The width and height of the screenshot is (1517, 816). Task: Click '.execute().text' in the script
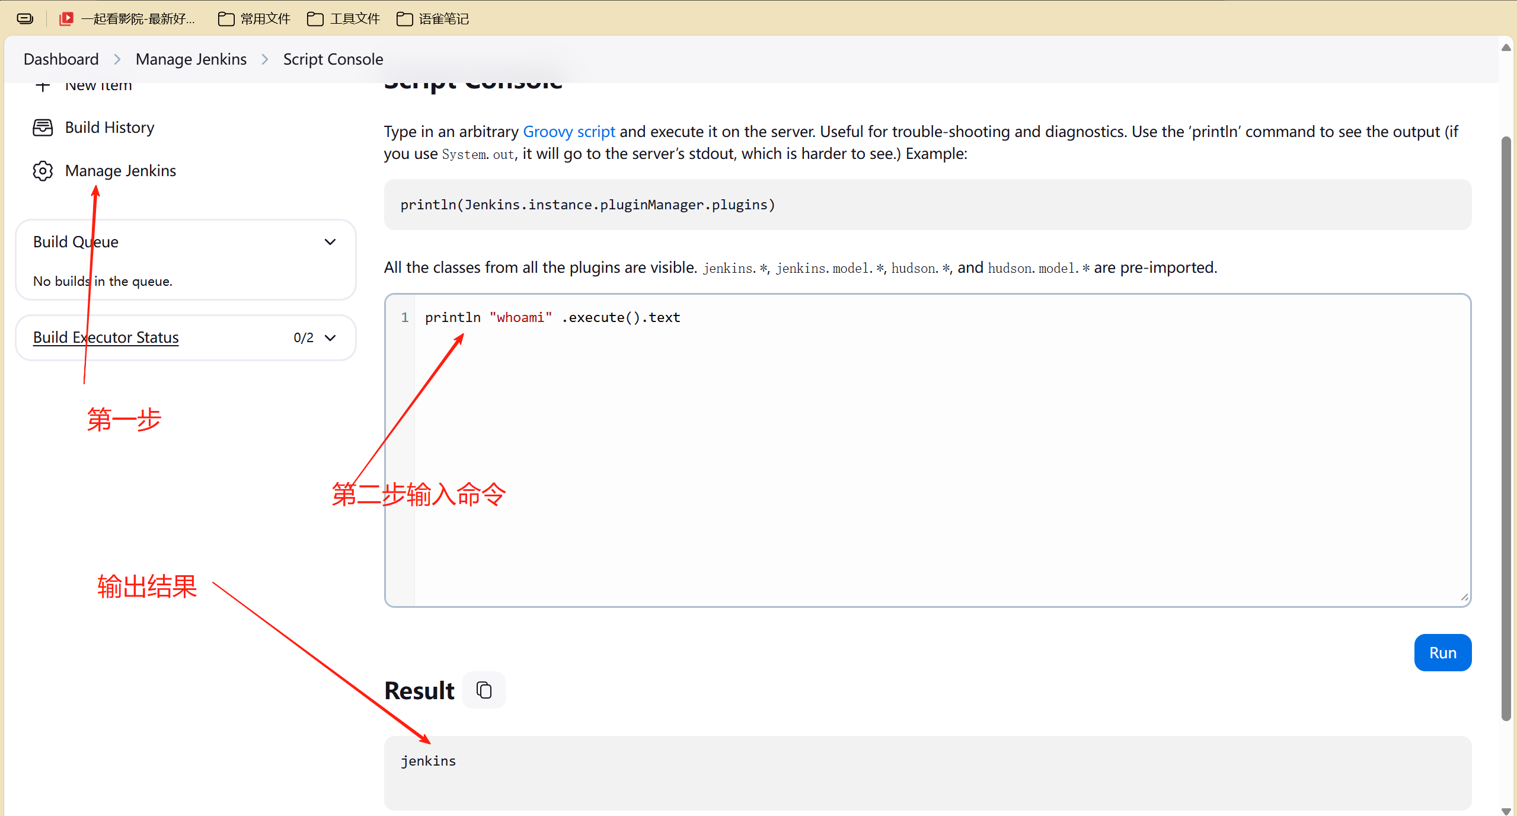(621, 318)
